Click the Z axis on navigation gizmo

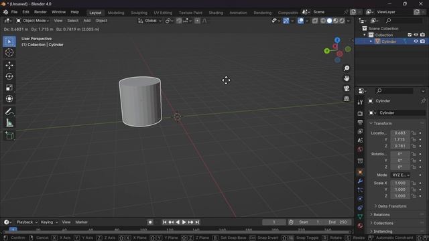tap(337, 40)
